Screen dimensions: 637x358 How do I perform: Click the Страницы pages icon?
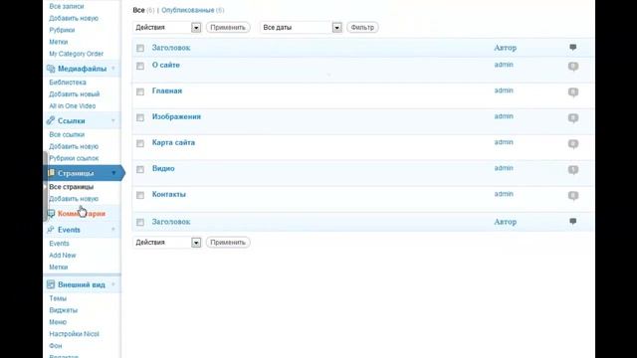pos(51,173)
